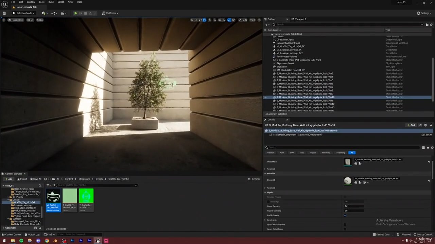The height and width of the screenshot is (244, 435).
Task: Collapse the Materials section in Details
Action: (x=265, y=174)
